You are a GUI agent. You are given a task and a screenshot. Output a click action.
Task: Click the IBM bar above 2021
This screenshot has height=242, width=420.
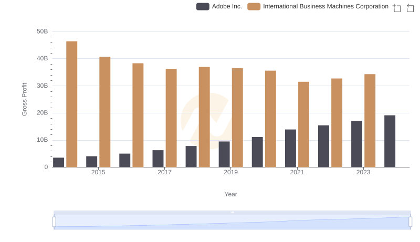304,124
